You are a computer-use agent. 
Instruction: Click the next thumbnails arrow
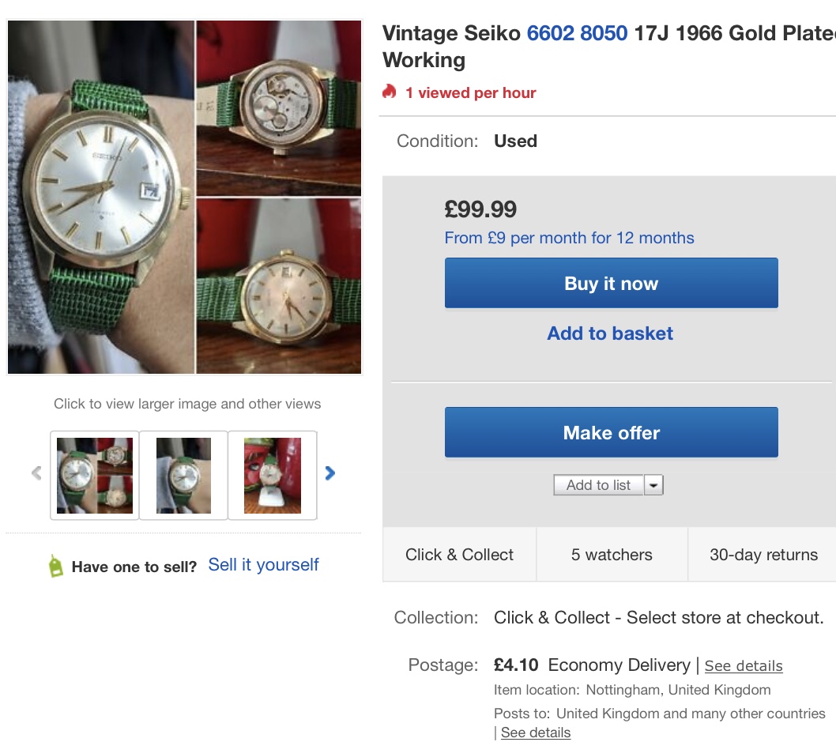click(x=330, y=473)
